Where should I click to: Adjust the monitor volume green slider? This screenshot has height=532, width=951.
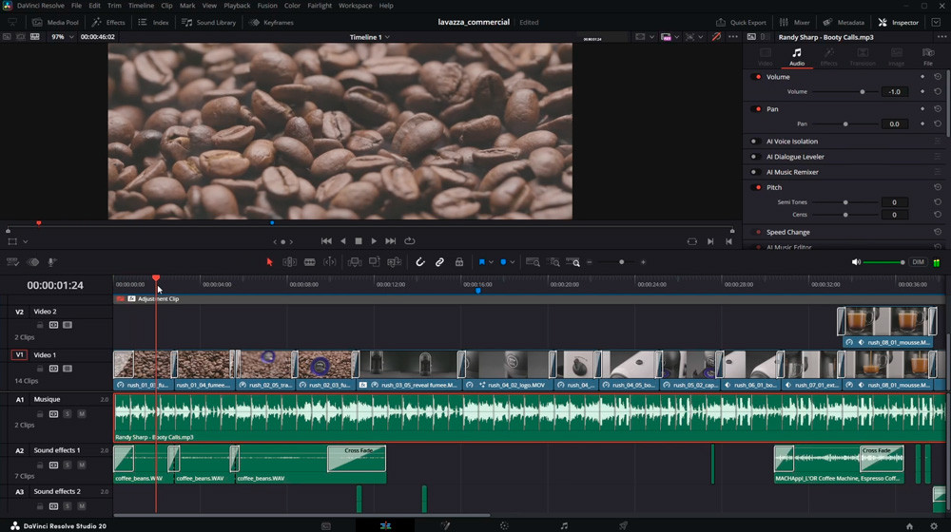tap(883, 262)
